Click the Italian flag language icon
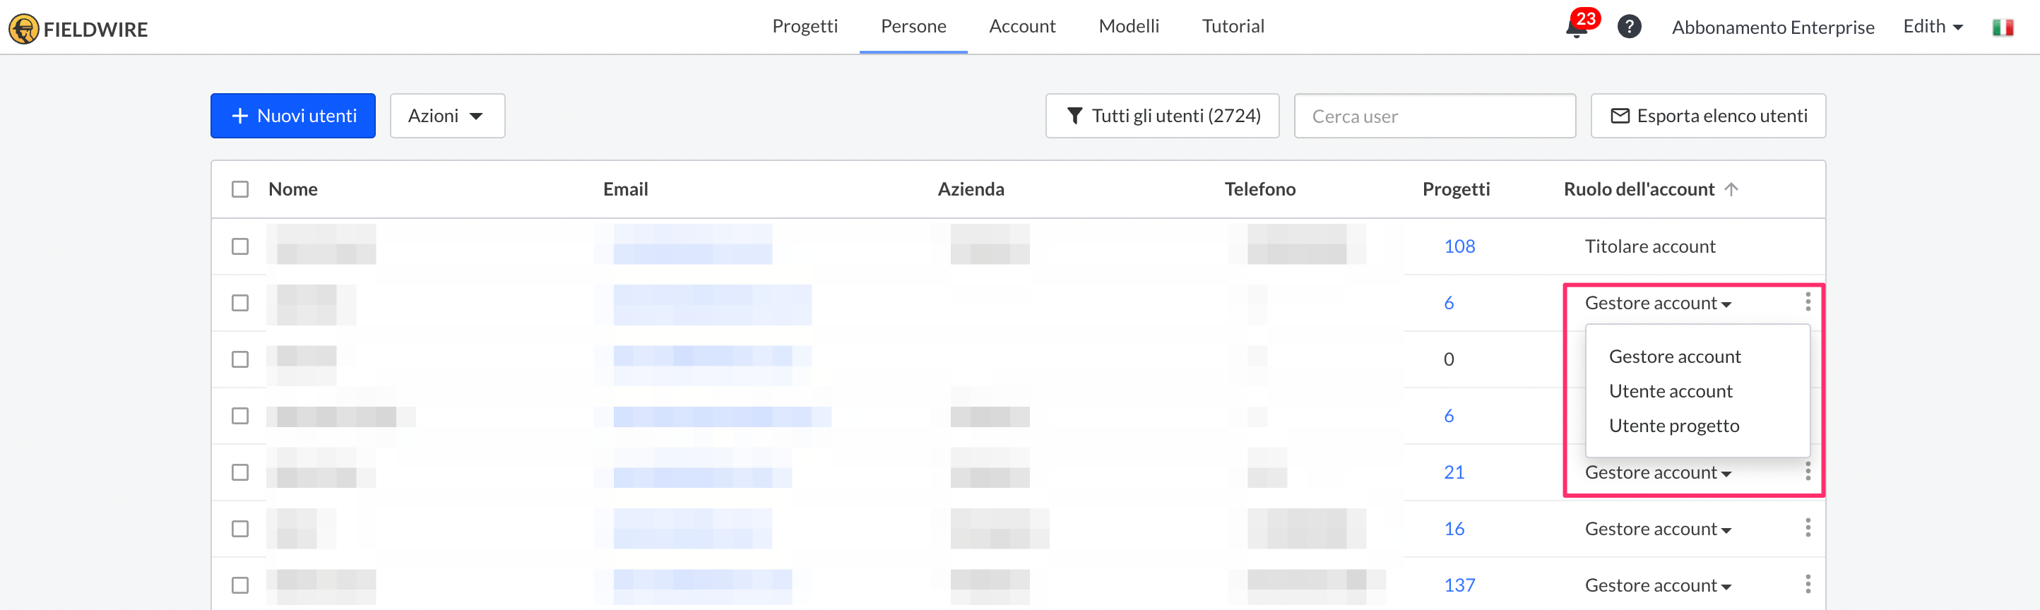Viewport: 2040px width, 610px height. point(2003,27)
